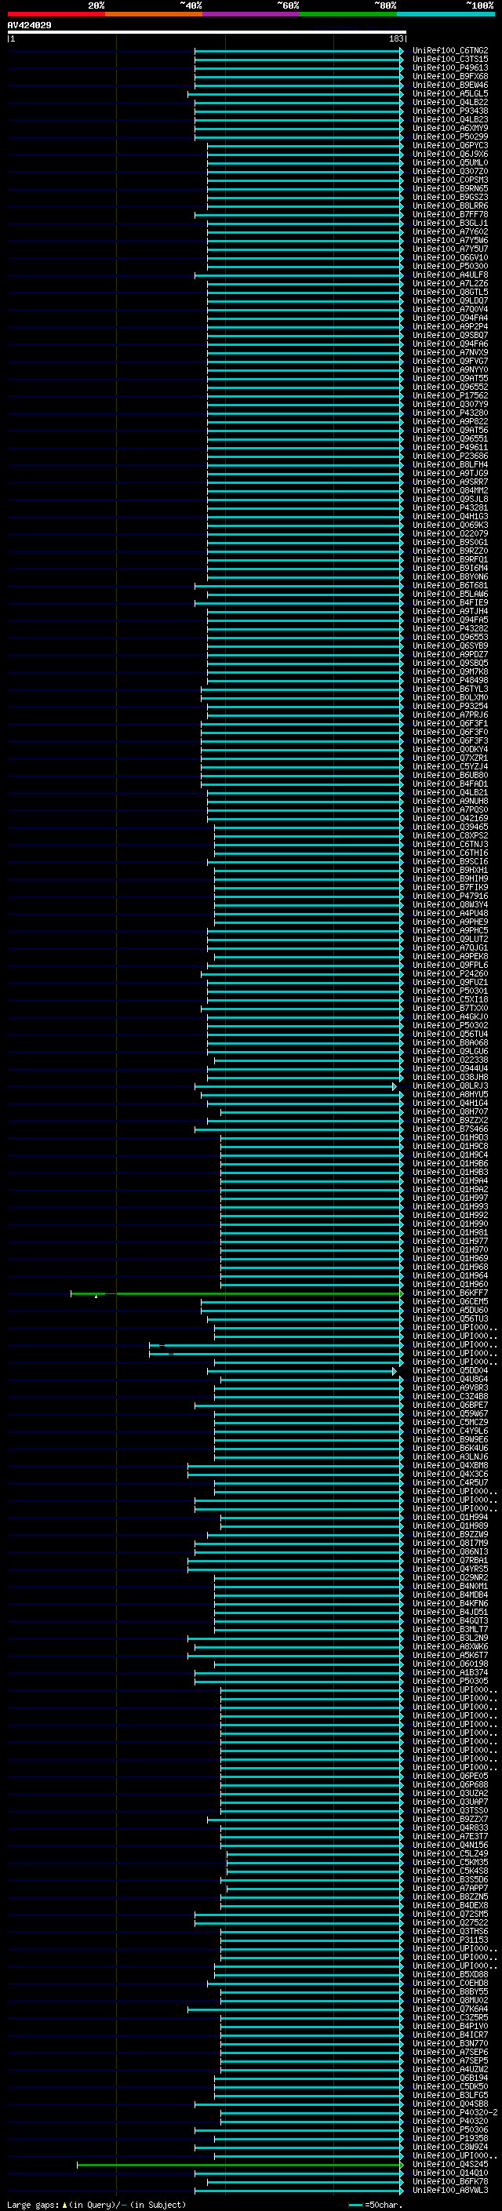Select hit label UniRef100_A3LNJ6
This screenshot has width=502, height=2211.
pyautogui.click(x=450, y=1456)
